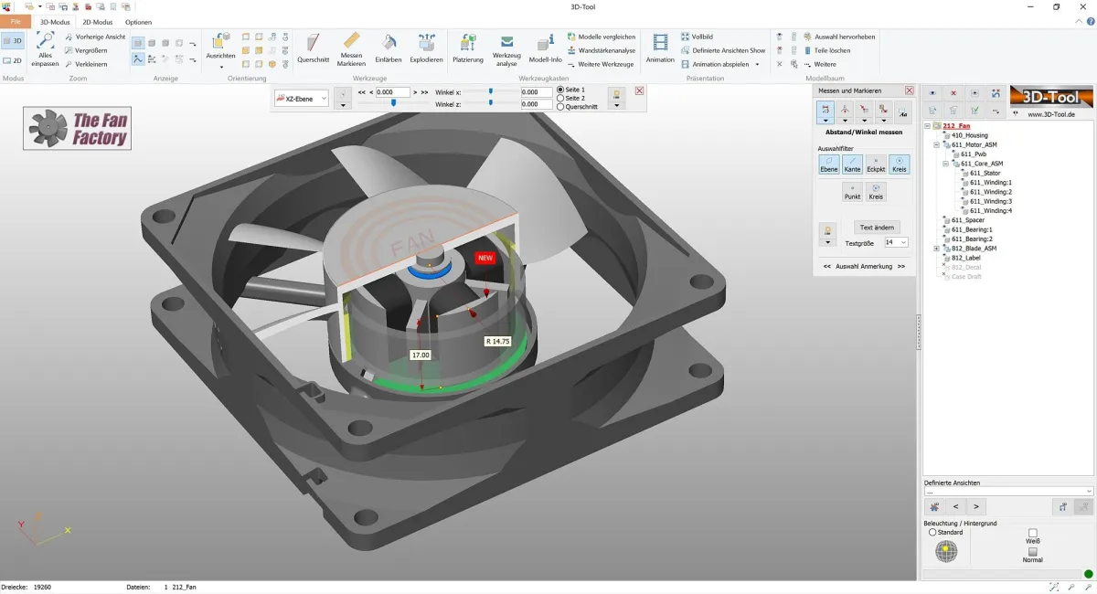Select the Seite 1 radio button

point(560,90)
